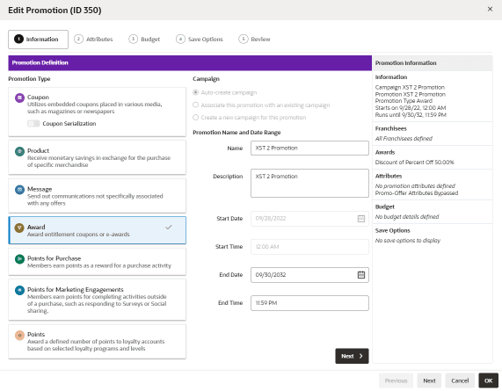Click the OK button

(488, 380)
